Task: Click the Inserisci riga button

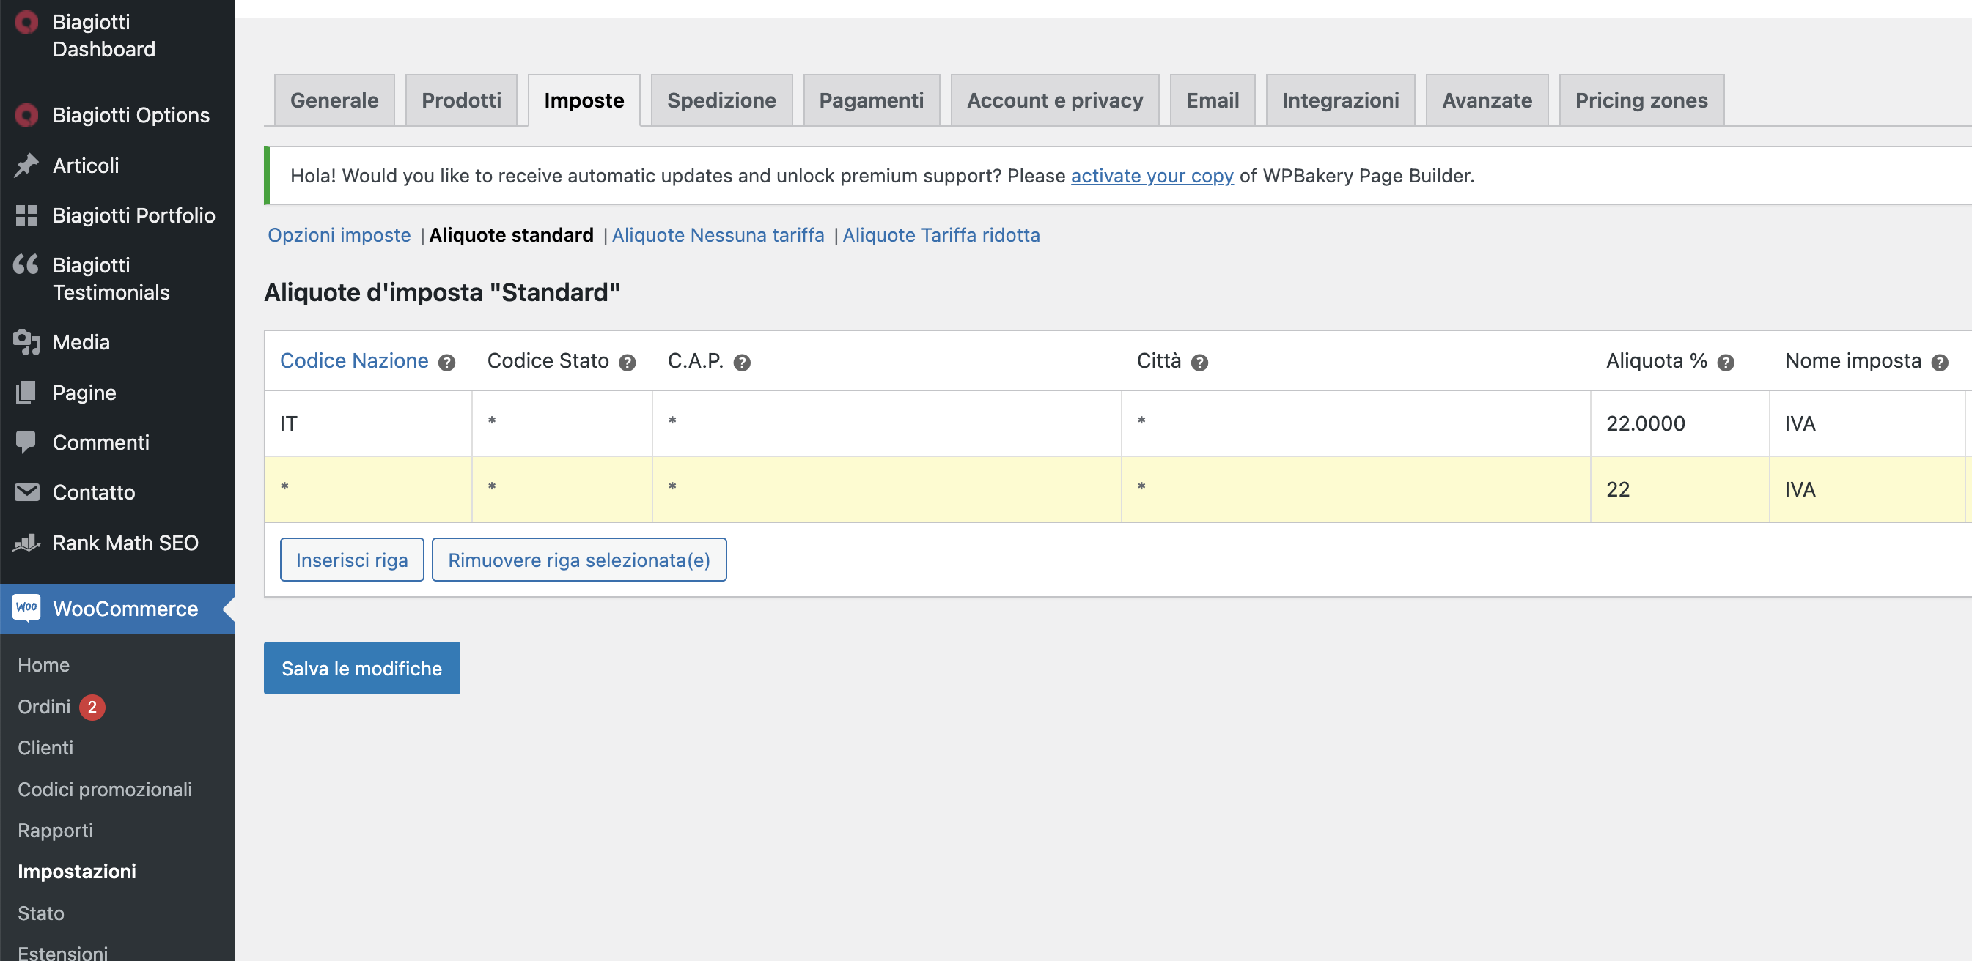Action: coord(352,560)
